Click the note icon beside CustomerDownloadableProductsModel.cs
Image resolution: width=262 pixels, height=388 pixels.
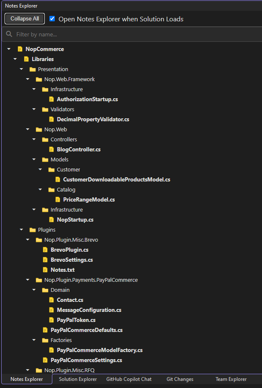coord(57,180)
